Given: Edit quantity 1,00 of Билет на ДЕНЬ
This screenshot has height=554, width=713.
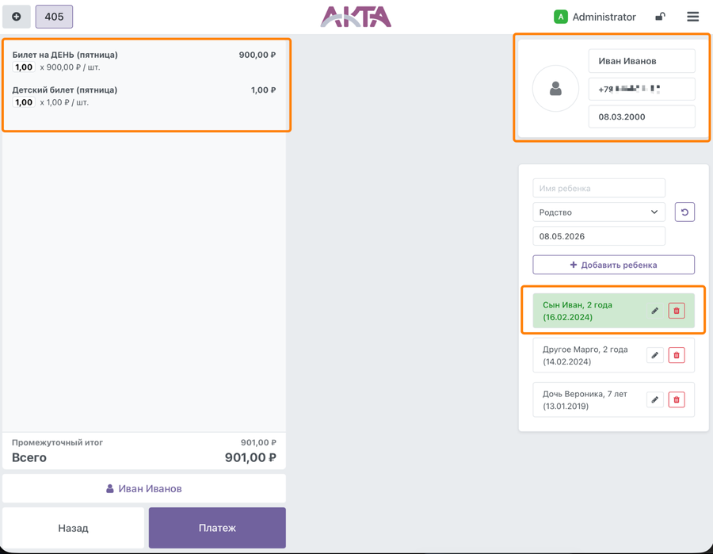Looking at the screenshot, I should click(24, 67).
